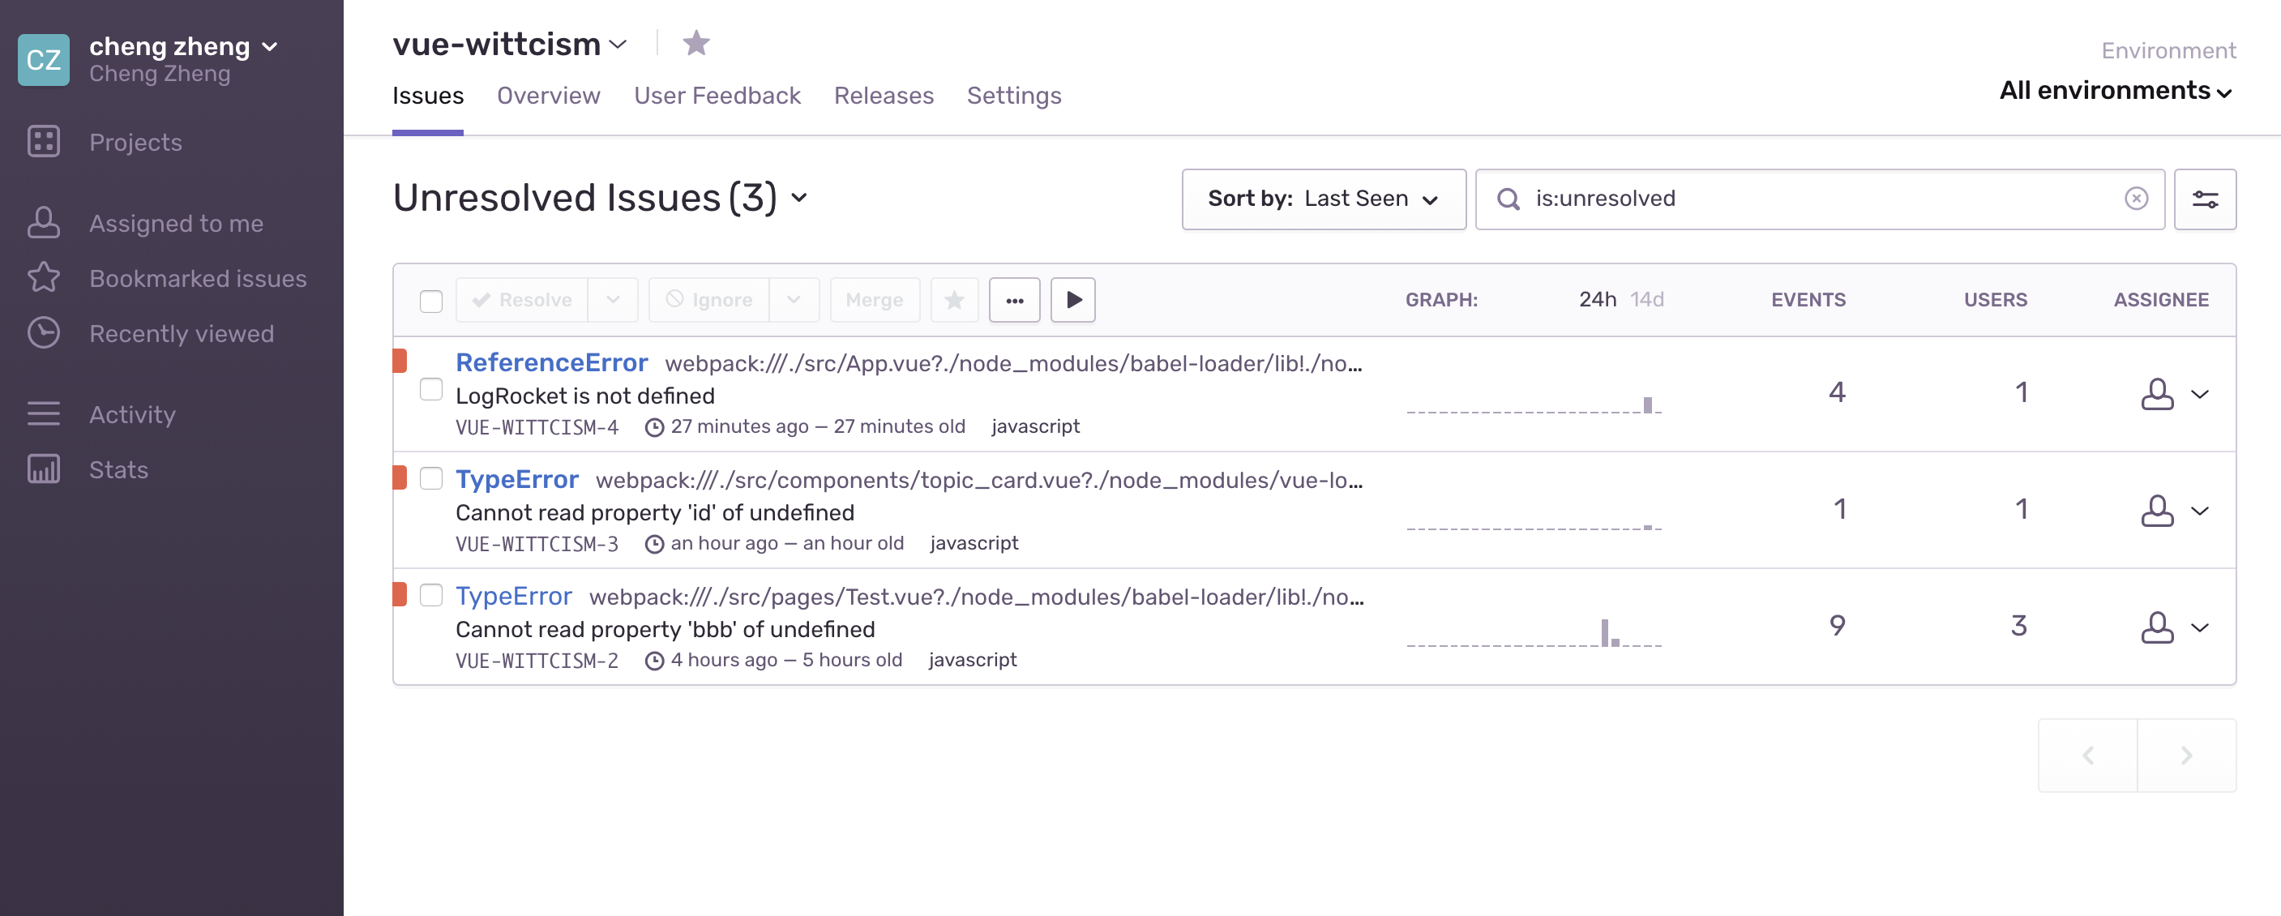The width and height of the screenshot is (2281, 916).
Task: Open the ReferenceError issue link
Action: coord(550,362)
